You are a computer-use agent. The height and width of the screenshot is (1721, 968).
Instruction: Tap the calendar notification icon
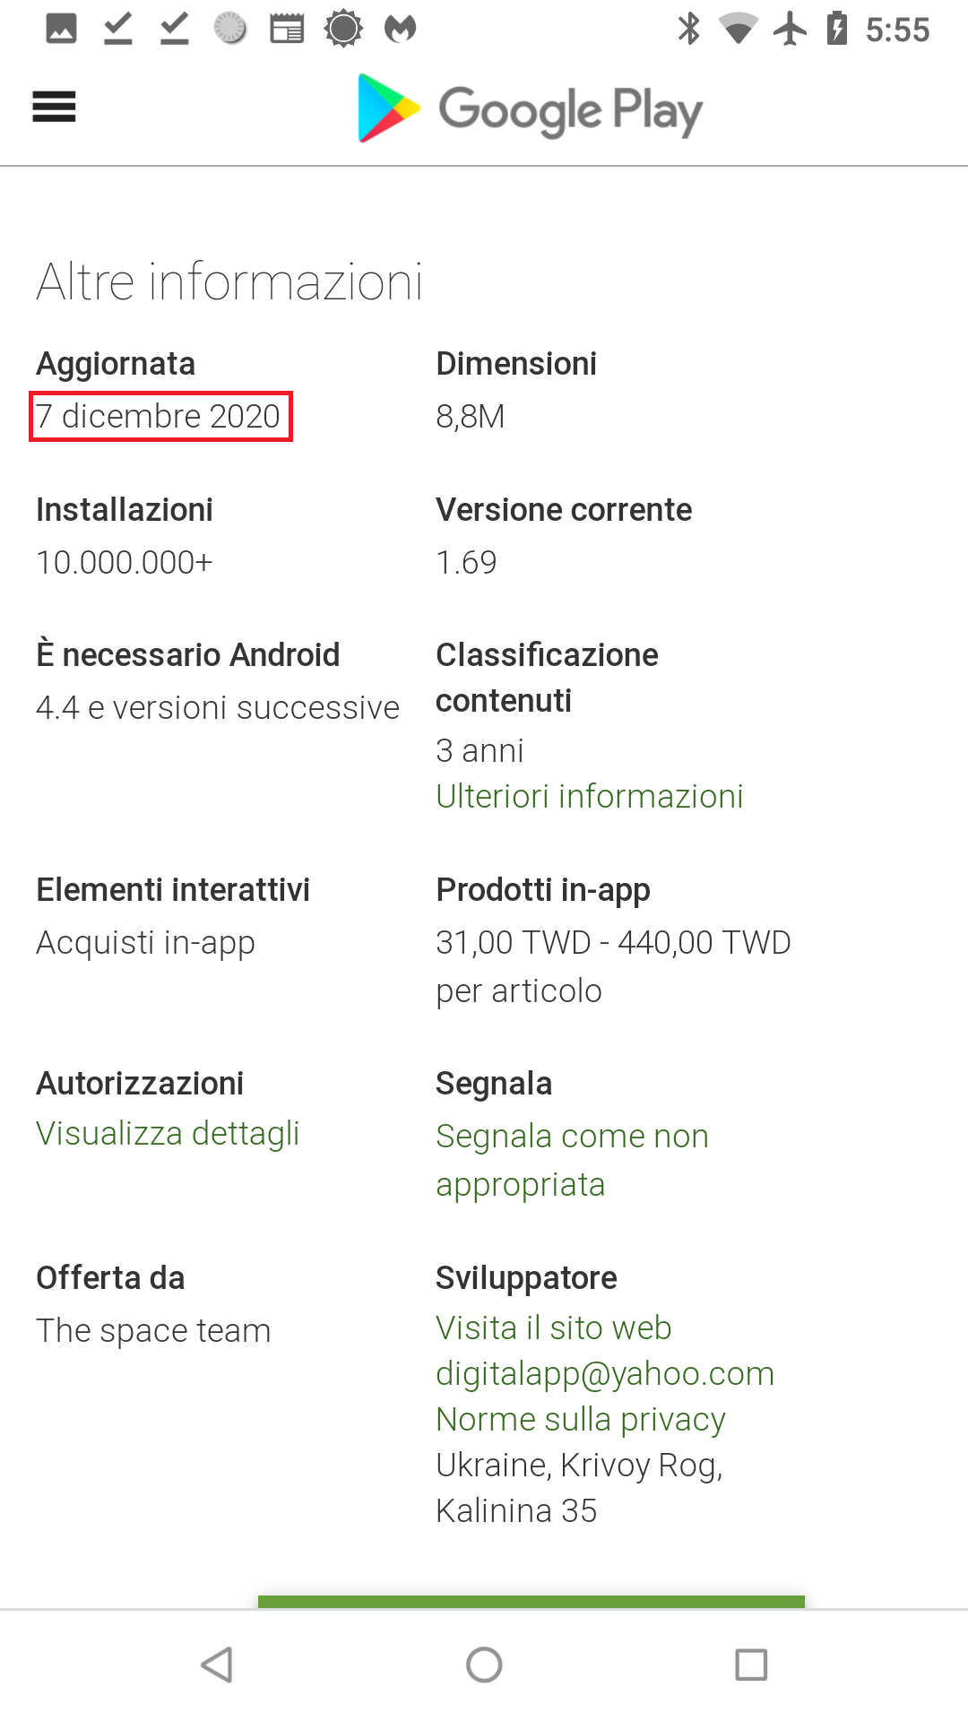287,29
